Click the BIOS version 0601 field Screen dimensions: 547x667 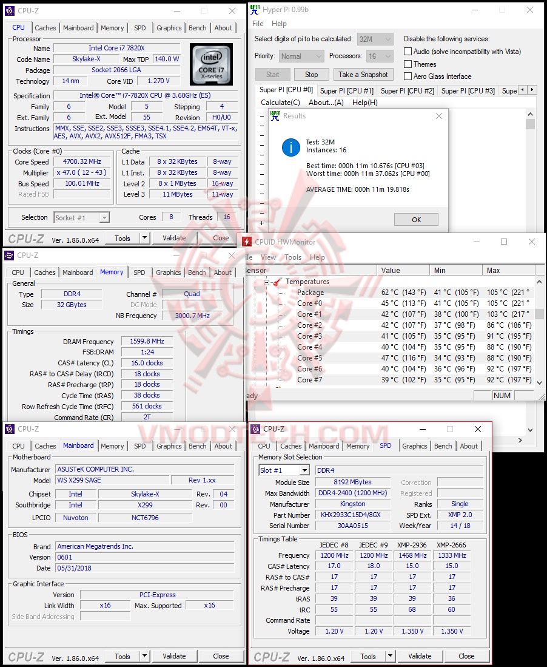144,557
